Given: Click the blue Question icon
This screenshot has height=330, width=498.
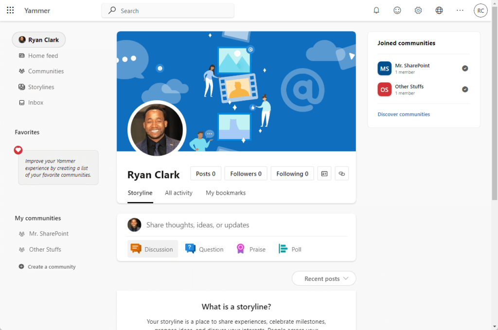Looking at the screenshot, I should pos(190,249).
